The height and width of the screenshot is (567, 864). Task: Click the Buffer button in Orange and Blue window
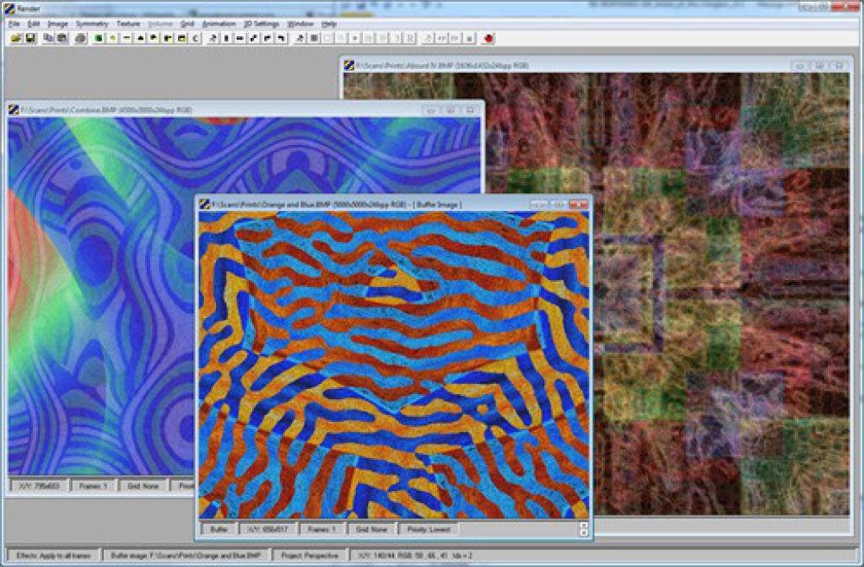[219, 529]
